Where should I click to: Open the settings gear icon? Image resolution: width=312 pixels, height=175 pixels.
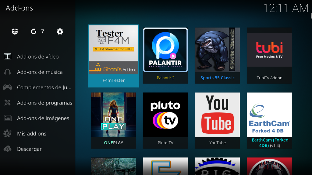point(60,32)
